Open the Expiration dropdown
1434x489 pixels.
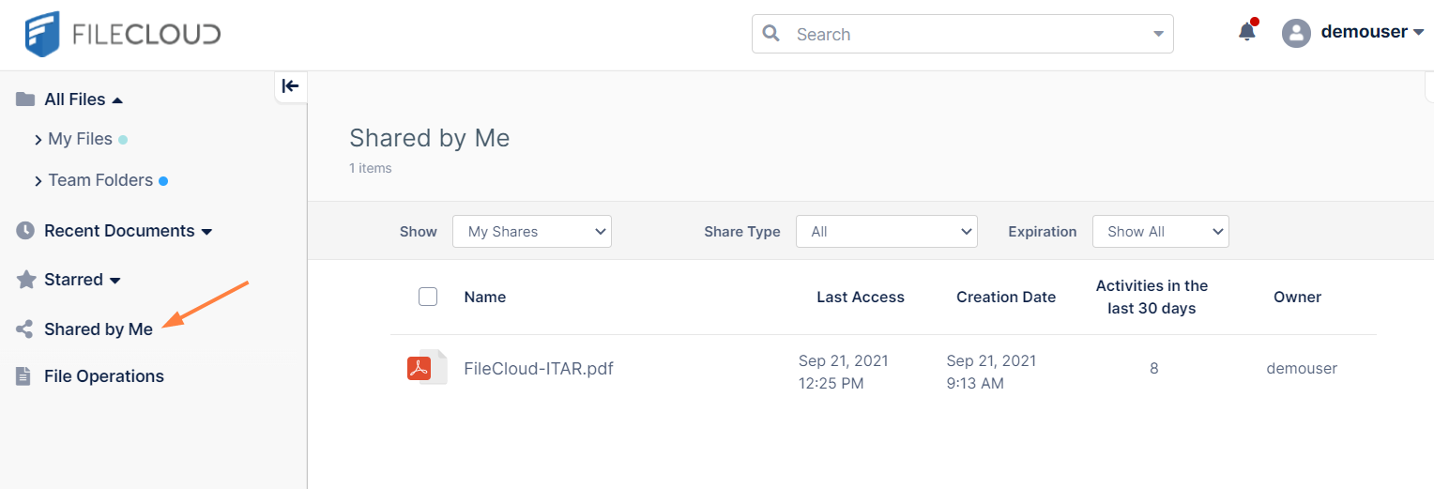pyautogui.click(x=1160, y=232)
